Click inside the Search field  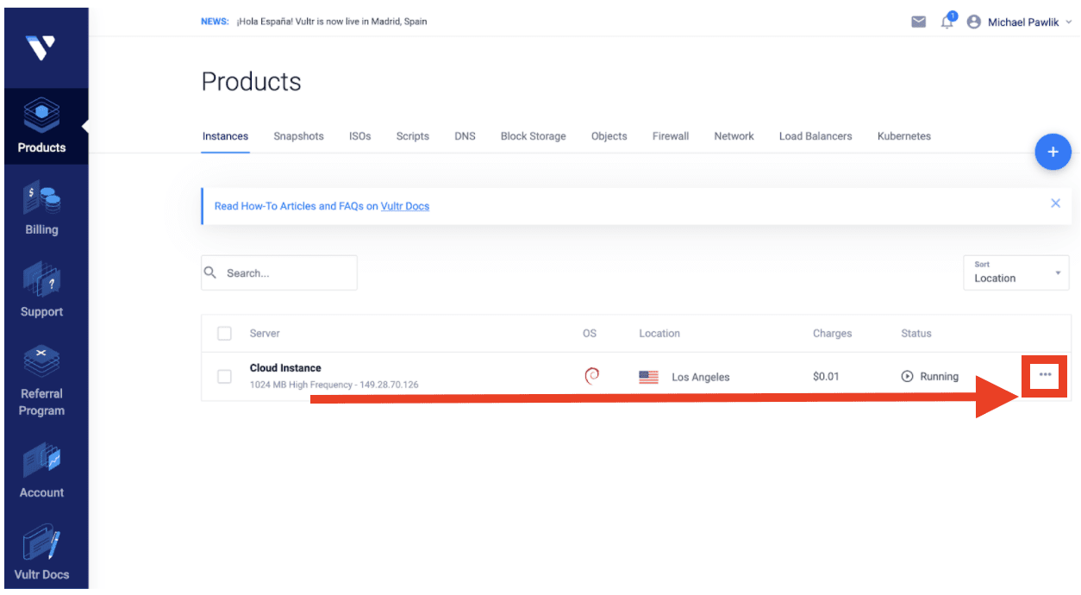tap(279, 272)
